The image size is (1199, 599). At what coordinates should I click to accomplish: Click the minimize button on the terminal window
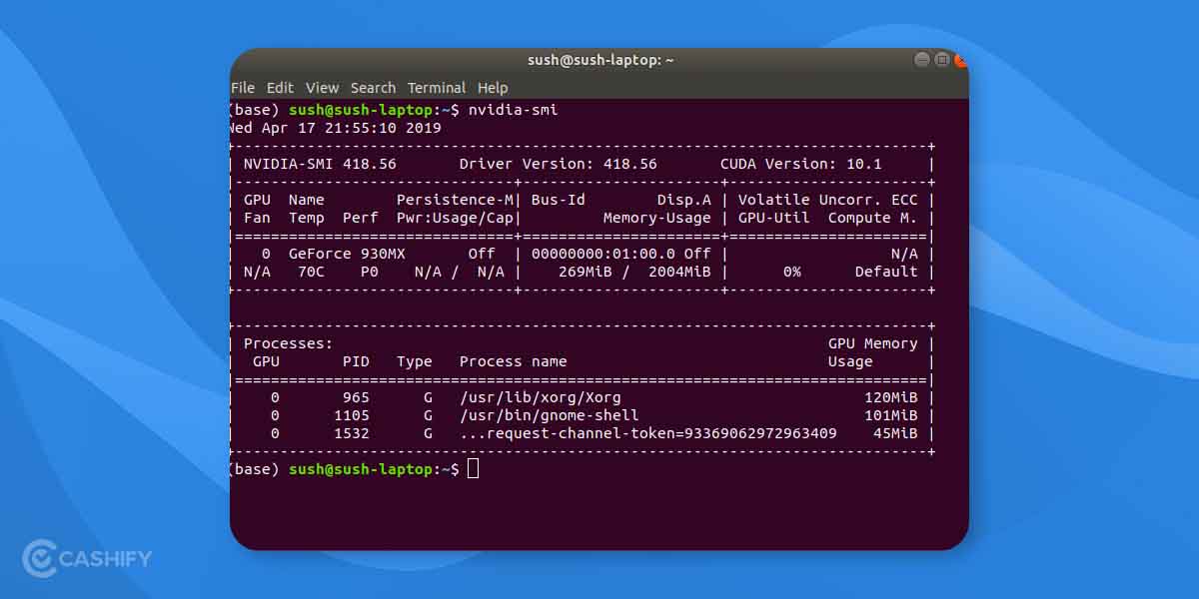pyautogui.click(x=919, y=59)
